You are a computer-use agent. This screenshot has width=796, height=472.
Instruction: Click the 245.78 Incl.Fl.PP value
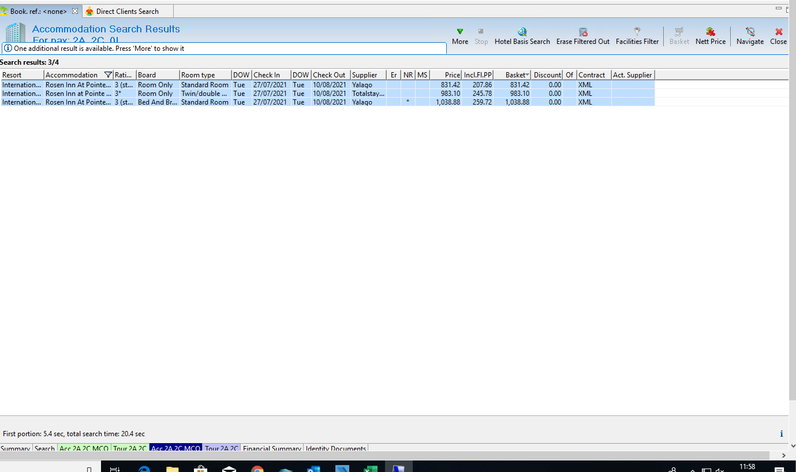coord(478,94)
